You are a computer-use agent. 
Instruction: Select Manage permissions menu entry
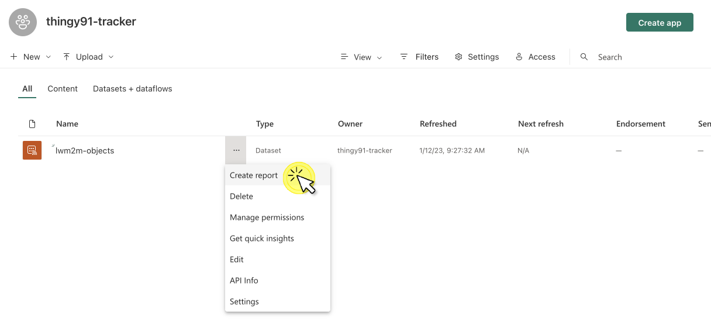(278, 217)
